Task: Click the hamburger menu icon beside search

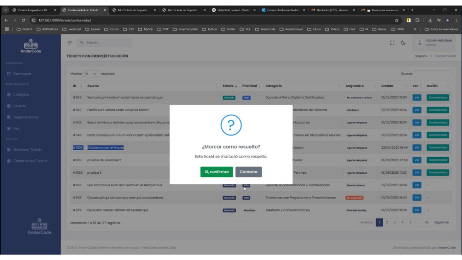Action: click(70, 43)
